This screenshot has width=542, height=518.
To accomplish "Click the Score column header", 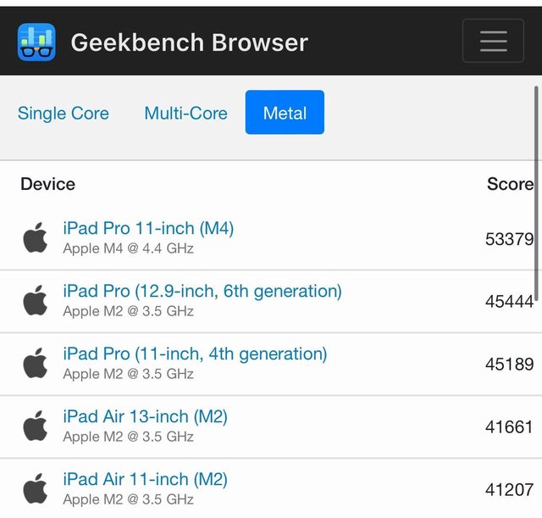I will (509, 184).
